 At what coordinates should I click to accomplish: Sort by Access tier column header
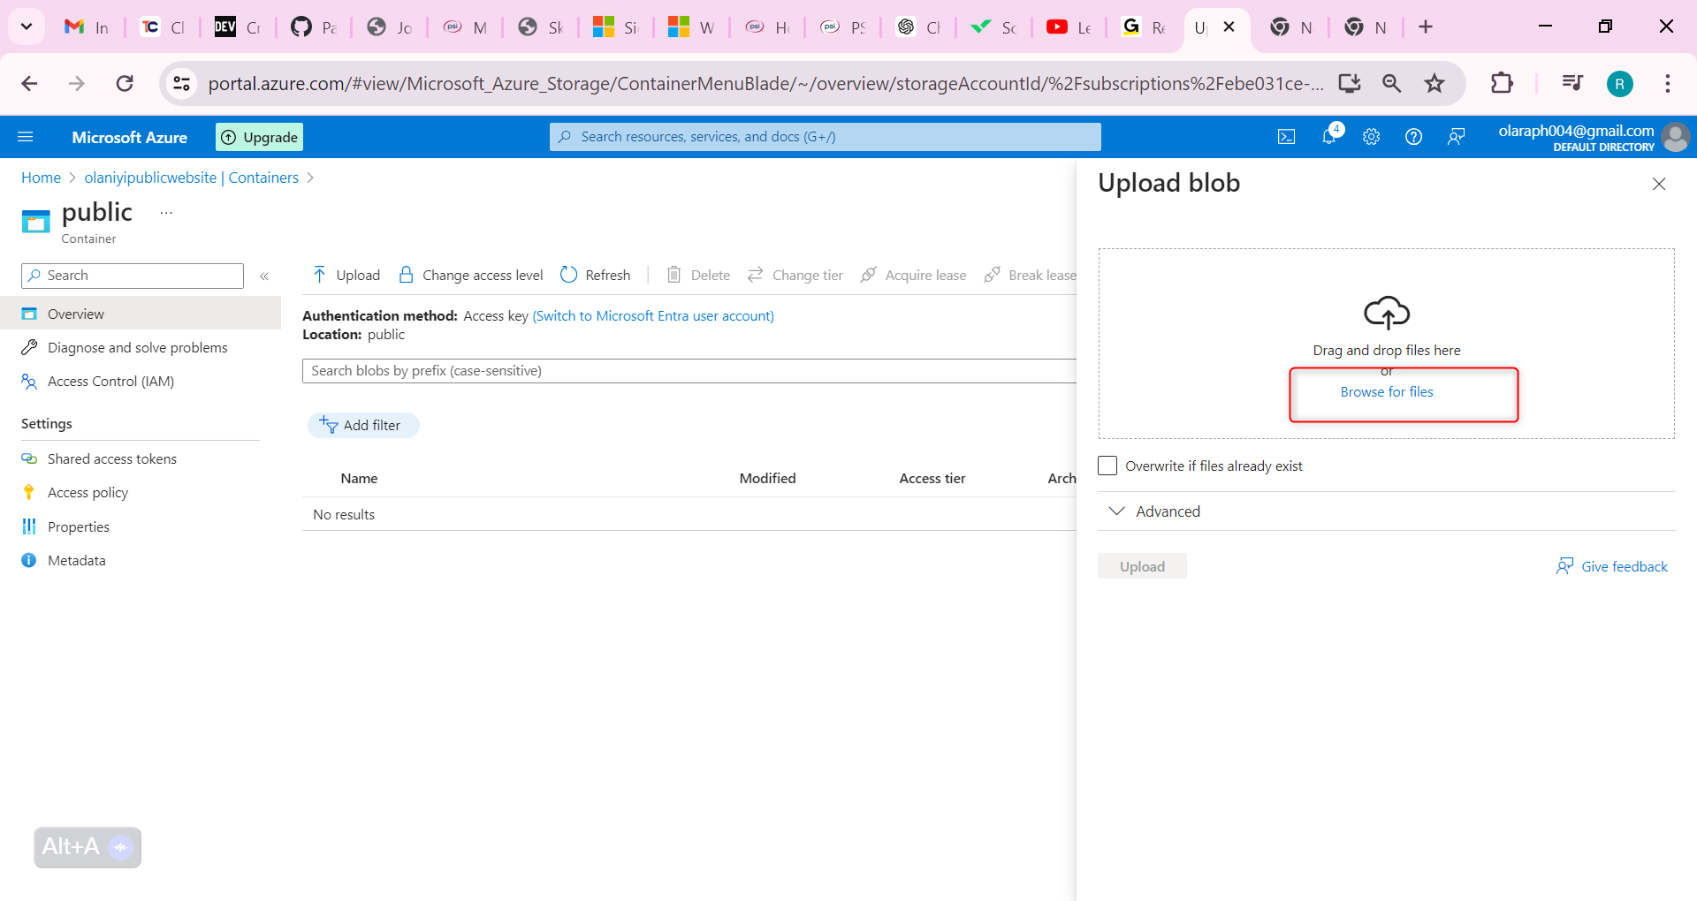(932, 479)
